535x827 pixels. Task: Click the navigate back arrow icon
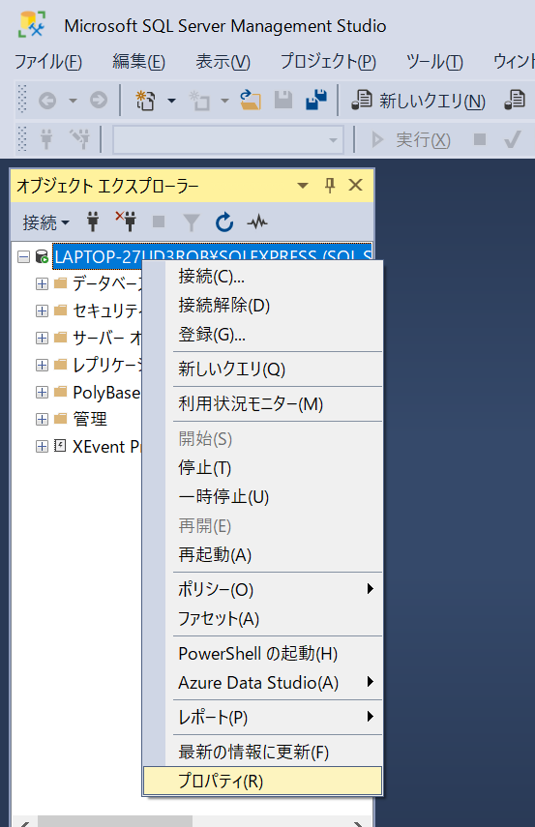click(x=47, y=100)
